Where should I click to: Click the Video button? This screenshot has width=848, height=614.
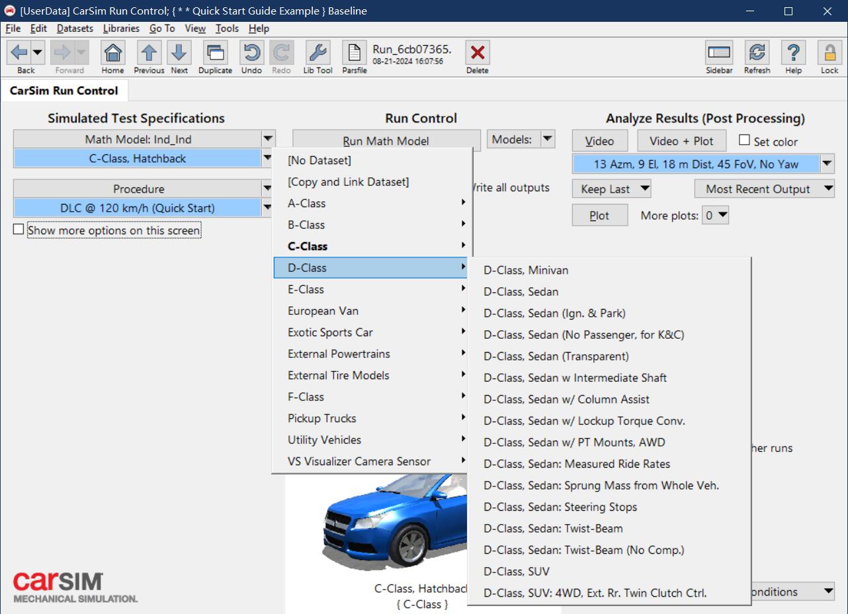[x=599, y=141]
